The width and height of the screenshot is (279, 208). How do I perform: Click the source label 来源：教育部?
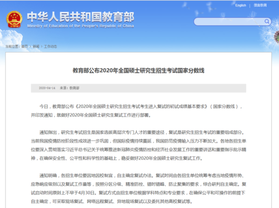[x=70, y=88]
